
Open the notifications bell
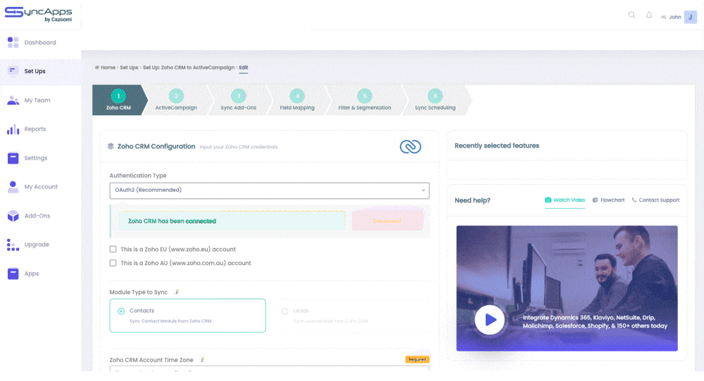click(649, 15)
